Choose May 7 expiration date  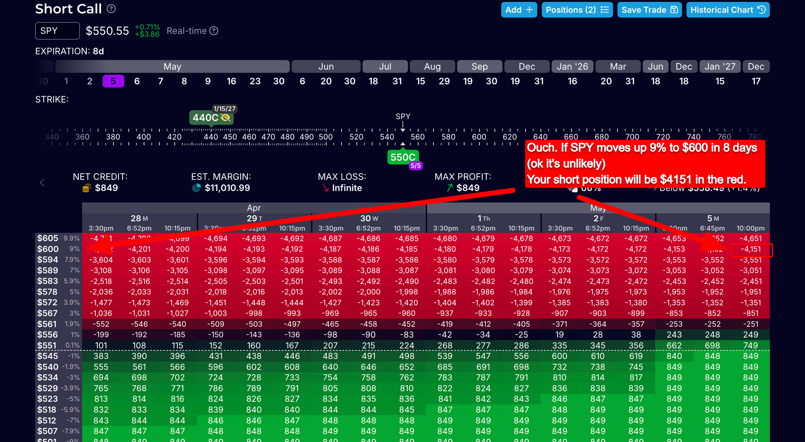click(x=161, y=81)
